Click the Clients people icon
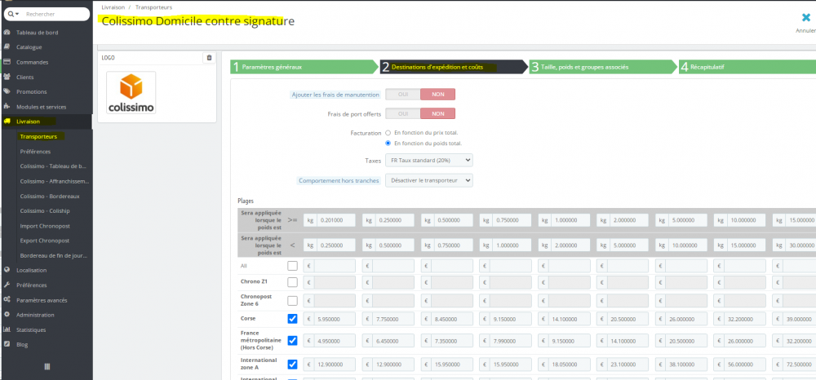Screen dimensions: 816x380 (7, 77)
